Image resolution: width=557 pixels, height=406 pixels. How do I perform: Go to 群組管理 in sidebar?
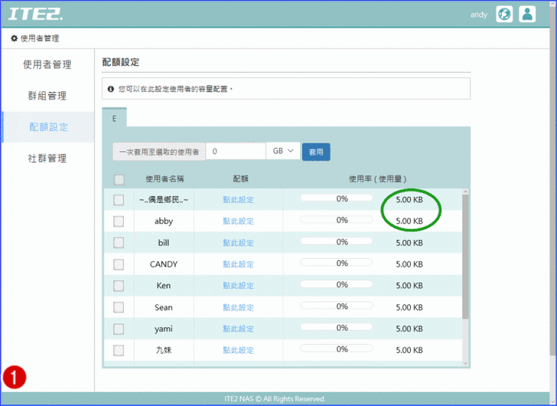[47, 96]
